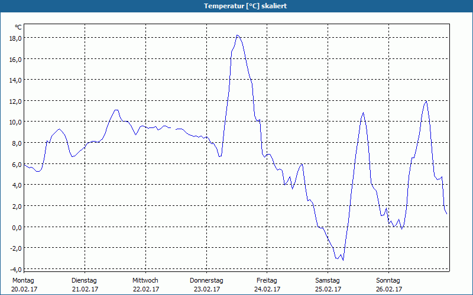Click the 0,0 axis value
The height and width of the screenshot is (295, 473).
pos(17,227)
